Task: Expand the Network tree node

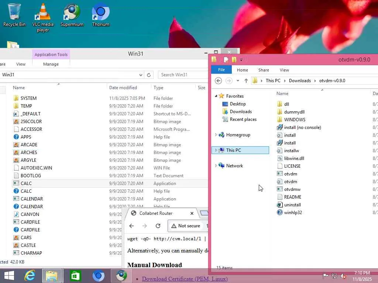Action: (x=216, y=165)
